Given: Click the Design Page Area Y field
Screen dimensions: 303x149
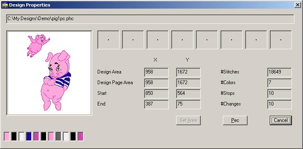Looking at the screenshot, I should (x=188, y=83).
